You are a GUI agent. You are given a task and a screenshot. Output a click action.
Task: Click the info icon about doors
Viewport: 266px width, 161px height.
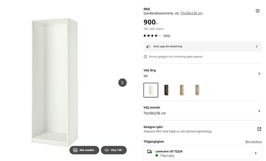click(x=145, y=57)
